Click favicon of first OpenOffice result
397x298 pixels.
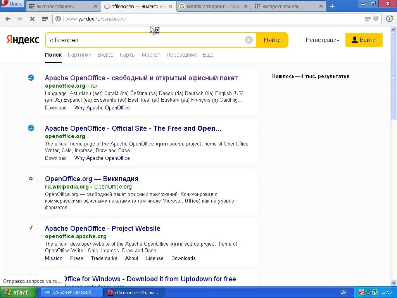(31, 78)
